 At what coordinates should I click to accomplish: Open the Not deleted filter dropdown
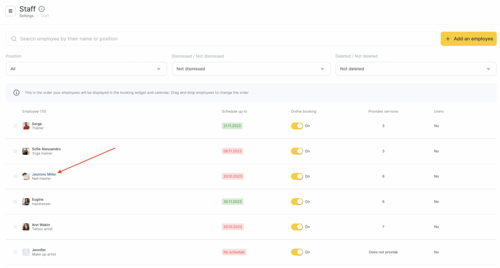(416, 69)
